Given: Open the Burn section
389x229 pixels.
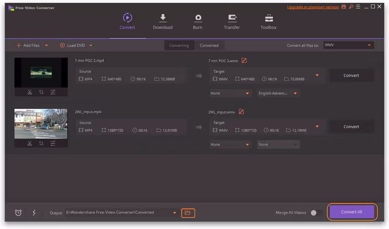Looking at the screenshot, I should pyautogui.click(x=198, y=21).
